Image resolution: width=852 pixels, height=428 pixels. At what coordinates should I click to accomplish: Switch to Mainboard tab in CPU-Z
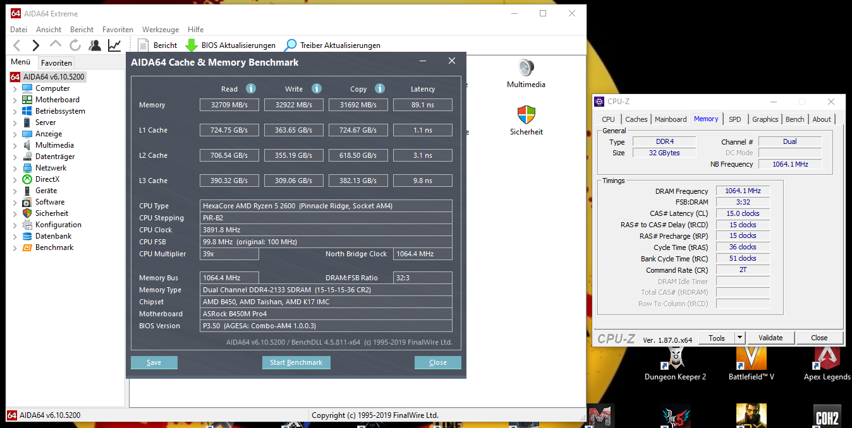[x=671, y=119]
